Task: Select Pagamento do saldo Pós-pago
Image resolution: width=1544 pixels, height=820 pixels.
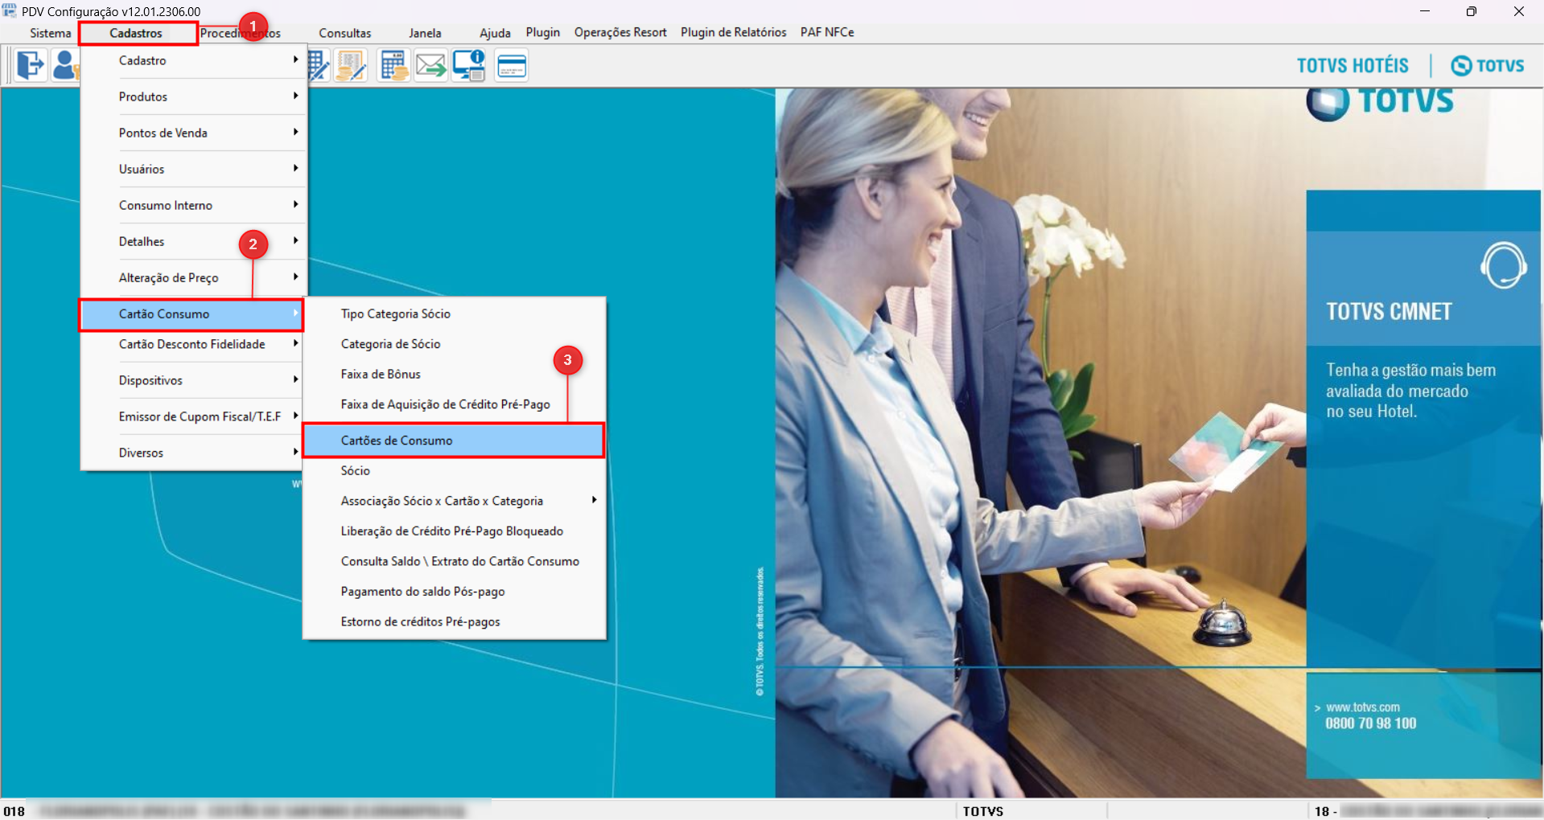Action: click(455, 592)
